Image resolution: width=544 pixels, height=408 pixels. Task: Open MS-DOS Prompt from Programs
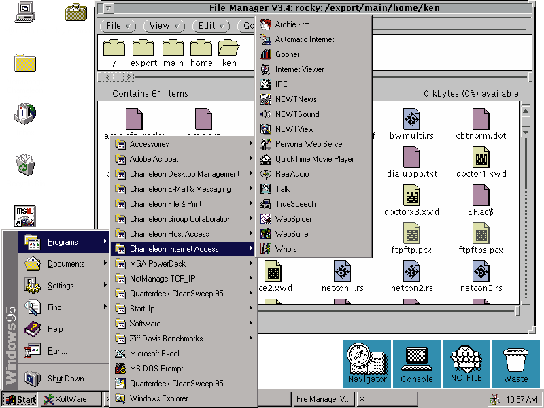[184, 369]
